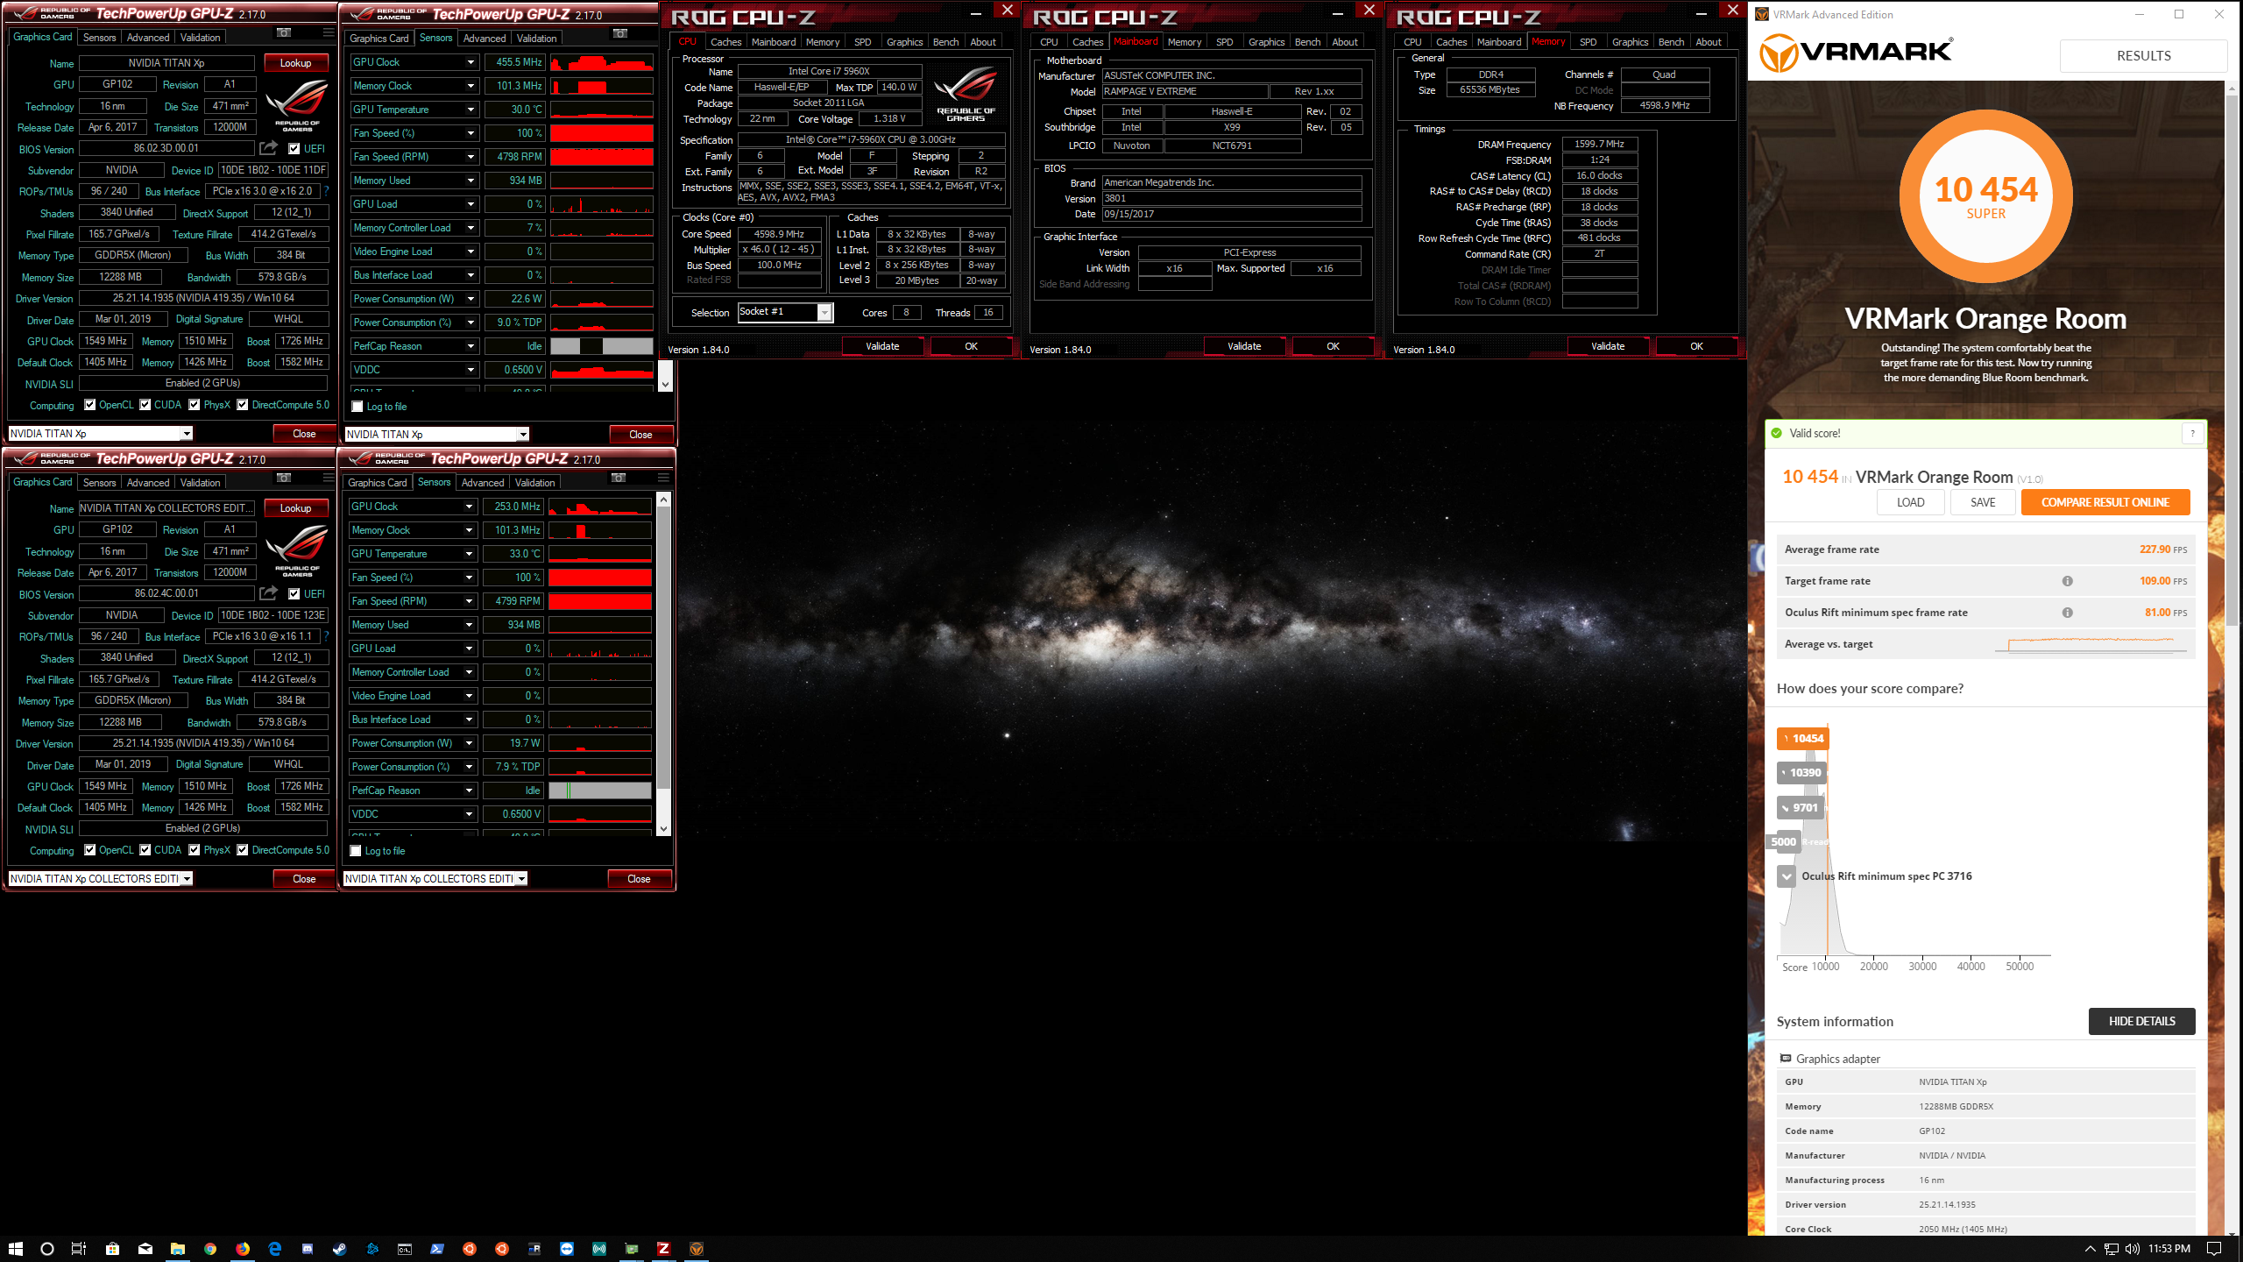Click the orange 10454 score marker
This screenshot has width=2243, height=1262.
click(1802, 739)
